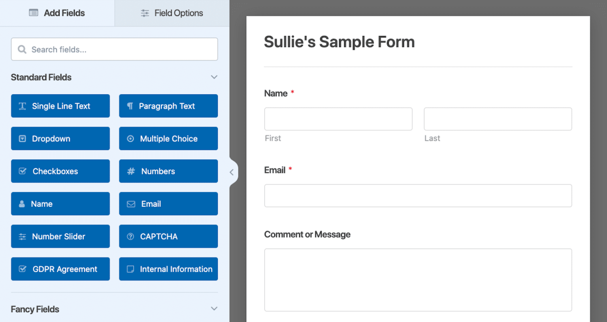Click the question-mark icon on CAPTCHA
This screenshot has height=322, width=607.
[130, 236]
